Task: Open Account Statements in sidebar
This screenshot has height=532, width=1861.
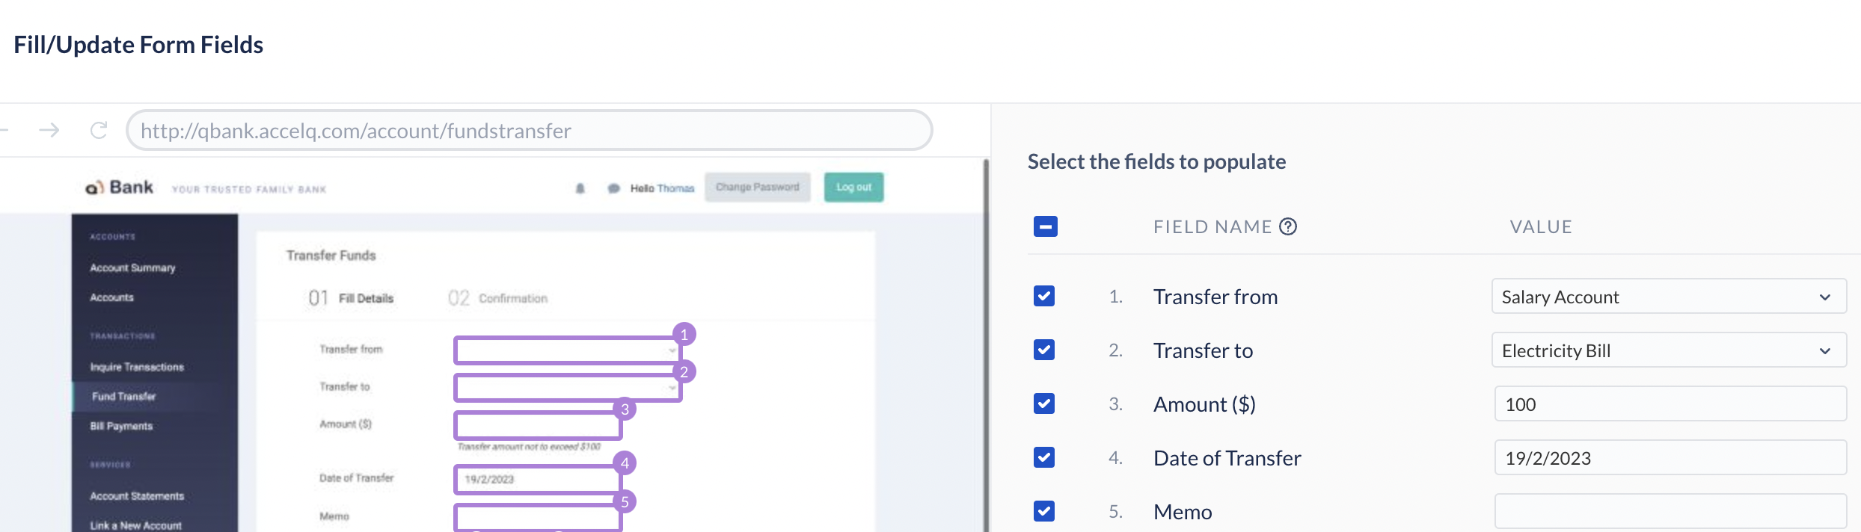Action: coord(137,495)
